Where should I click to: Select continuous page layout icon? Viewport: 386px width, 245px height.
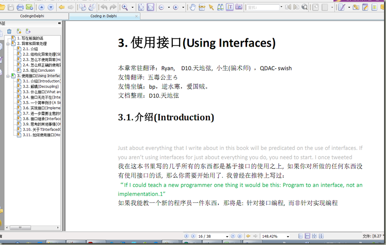pos(307,236)
